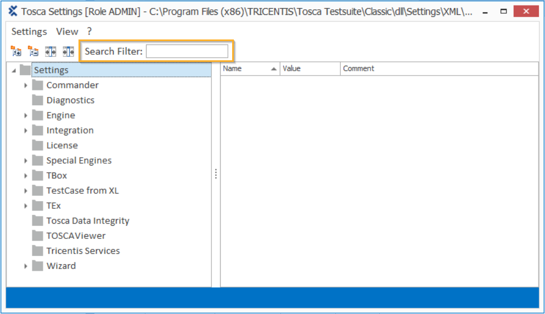Click the Tosca logo in the title bar
The width and height of the screenshot is (545, 314).
click(13, 11)
